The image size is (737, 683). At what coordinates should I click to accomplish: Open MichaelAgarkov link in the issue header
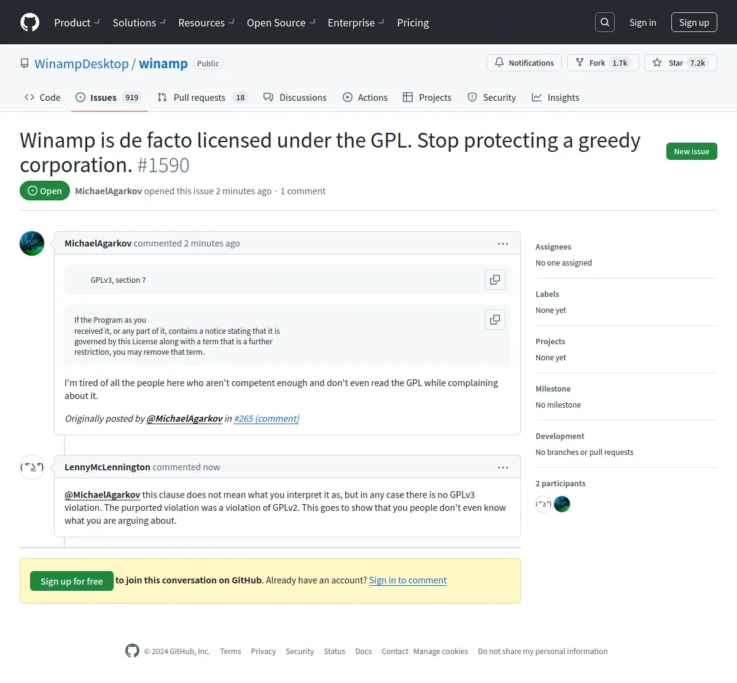(x=108, y=191)
